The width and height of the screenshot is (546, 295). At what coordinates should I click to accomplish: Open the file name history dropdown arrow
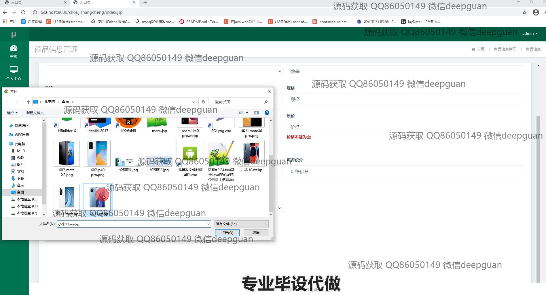(208, 224)
